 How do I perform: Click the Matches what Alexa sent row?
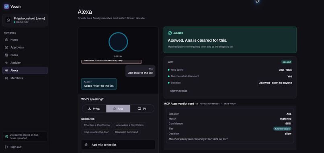[230, 76]
